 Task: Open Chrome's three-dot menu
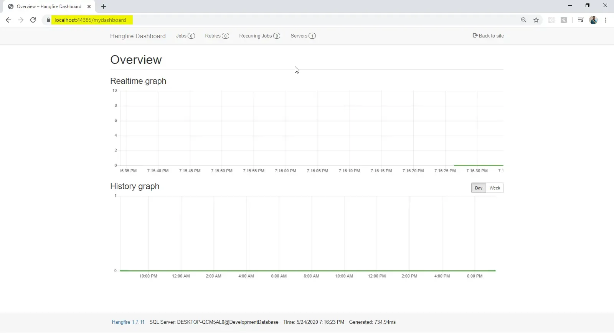pyautogui.click(x=606, y=20)
